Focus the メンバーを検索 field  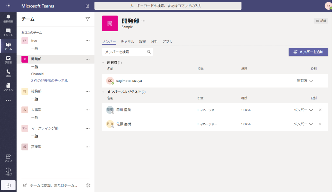pos(127,52)
